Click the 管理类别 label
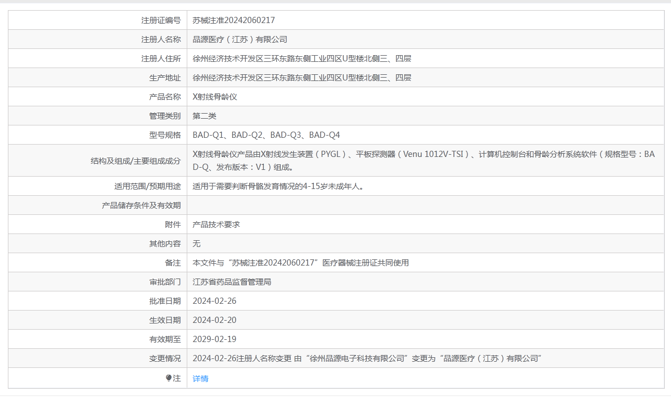Screen dimensions: 671x400 click(165, 116)
